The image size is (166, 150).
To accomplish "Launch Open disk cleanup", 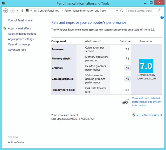I will click(19, 44).
